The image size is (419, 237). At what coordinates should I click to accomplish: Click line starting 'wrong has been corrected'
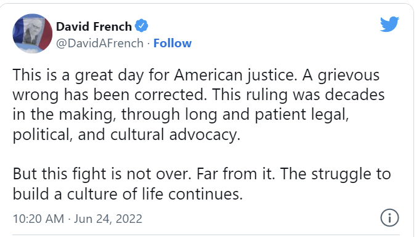(198, 95)
